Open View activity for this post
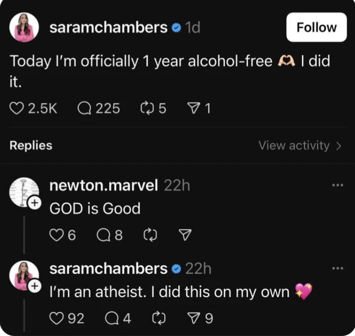This screenshot has height=336, width=355. point(300,146)
